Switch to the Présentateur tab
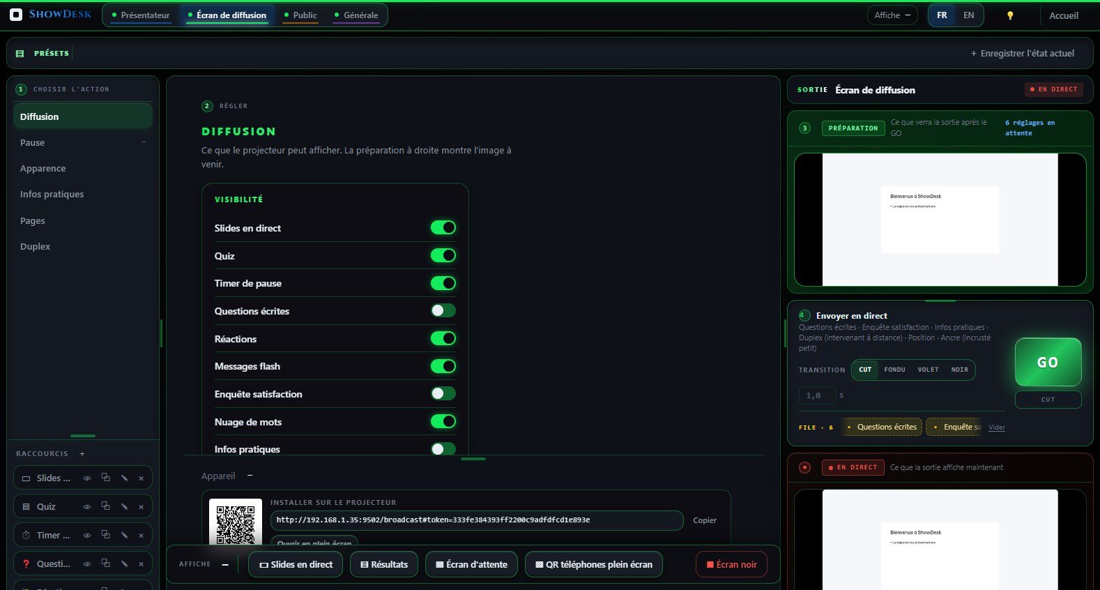1100x590 pixels. point(141,15)
